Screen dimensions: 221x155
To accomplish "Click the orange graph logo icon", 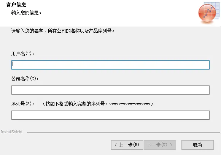I will coord(207,13).
